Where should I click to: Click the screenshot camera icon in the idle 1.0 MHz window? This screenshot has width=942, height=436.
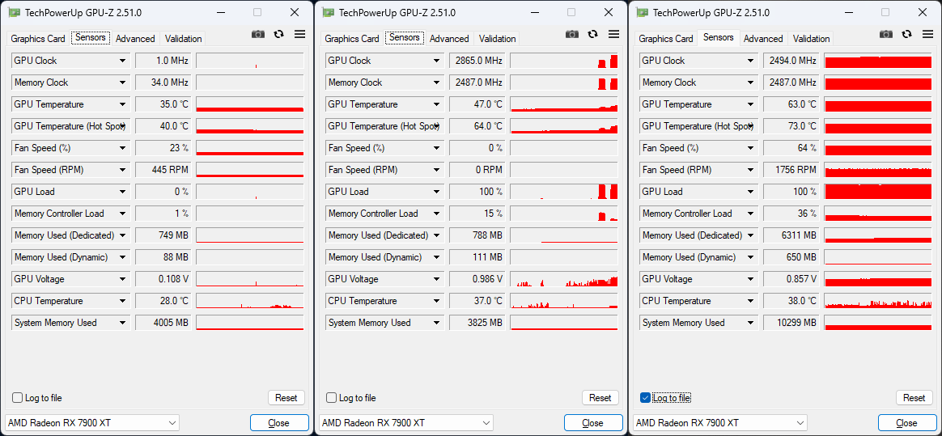pyautogui.click(x=258, y=34)
